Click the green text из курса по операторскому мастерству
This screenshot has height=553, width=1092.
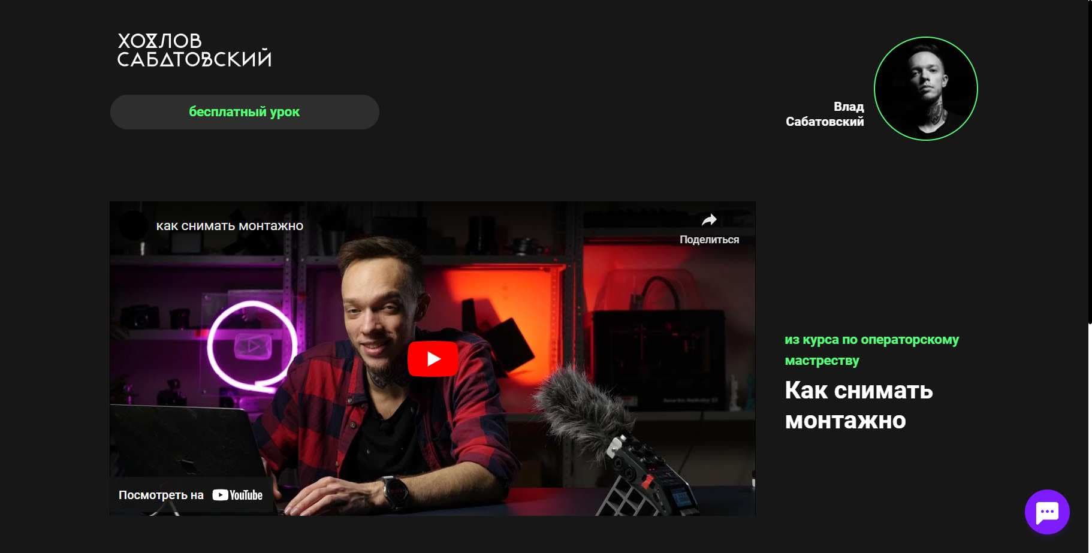[x=871, y=350]
